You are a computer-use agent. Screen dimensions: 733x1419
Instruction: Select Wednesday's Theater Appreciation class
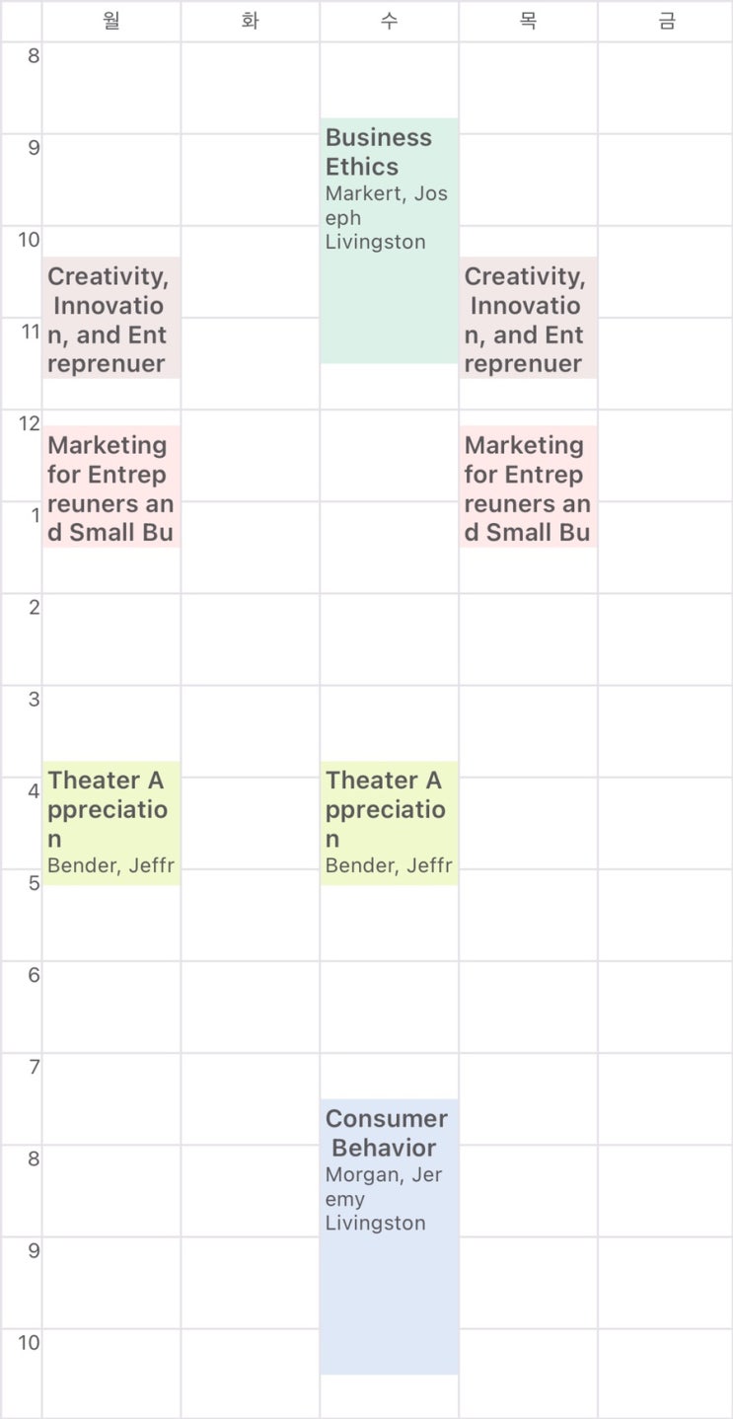pyautogui.click(x=389, y=822)
